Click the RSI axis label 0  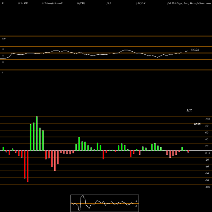pos(2,73)
